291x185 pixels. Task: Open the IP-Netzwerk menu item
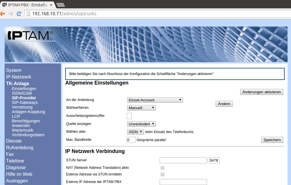pyautogui.click(x=19, y=77)
